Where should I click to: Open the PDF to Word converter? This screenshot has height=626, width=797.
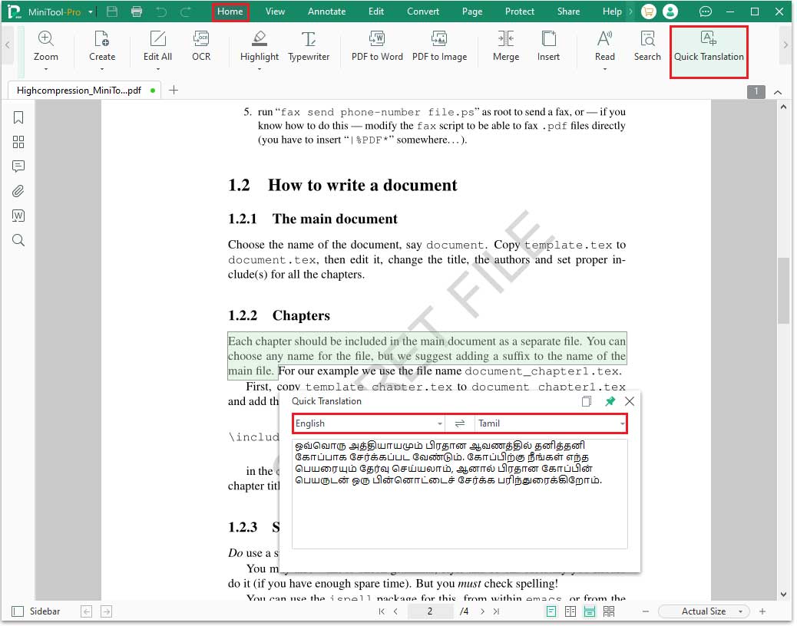tap(377, 48)
